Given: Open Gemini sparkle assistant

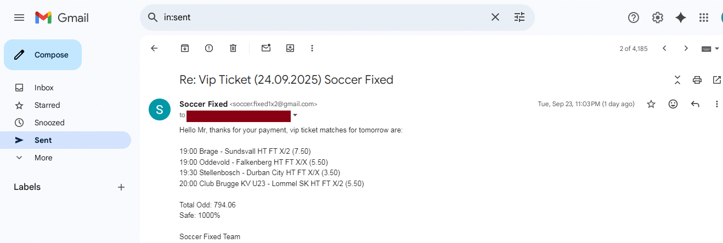Looking at the screenshot, I should pos(681,18).
